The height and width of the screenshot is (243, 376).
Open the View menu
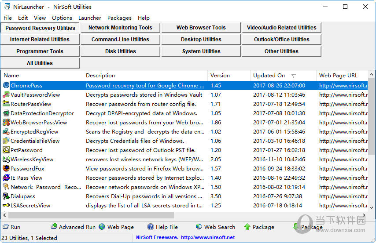point(40,18)
